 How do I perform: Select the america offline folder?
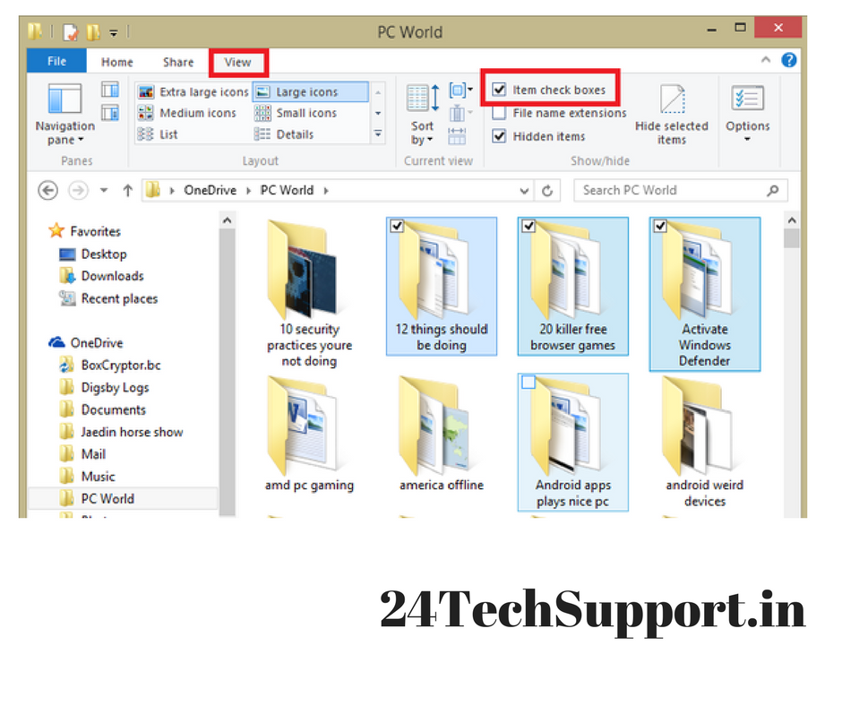(442, 435)
